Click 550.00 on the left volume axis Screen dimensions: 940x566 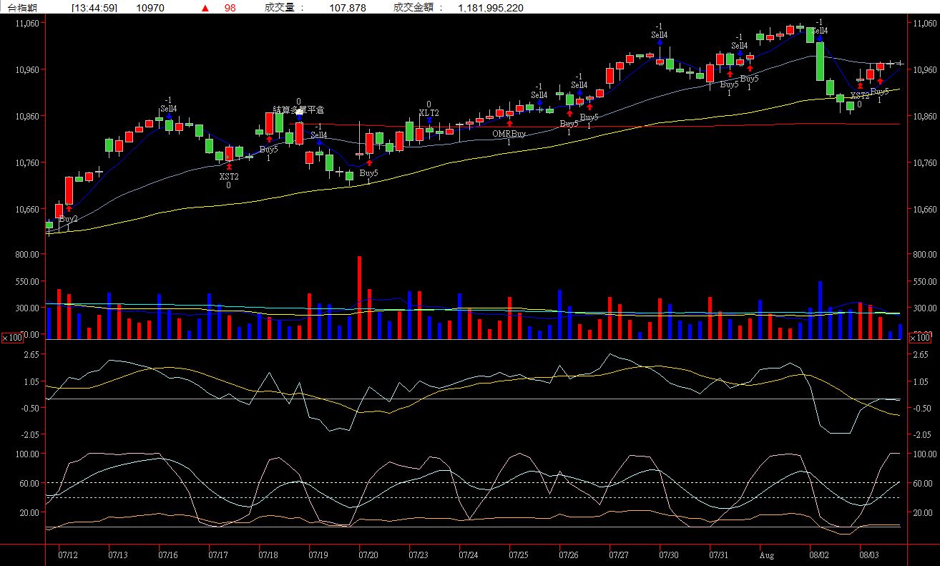point(27,282)
